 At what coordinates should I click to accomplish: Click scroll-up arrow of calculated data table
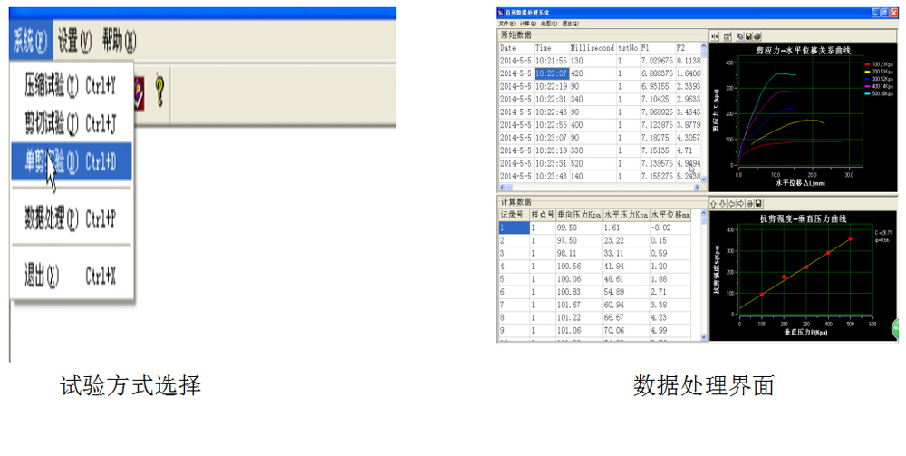tap(704, 213)
